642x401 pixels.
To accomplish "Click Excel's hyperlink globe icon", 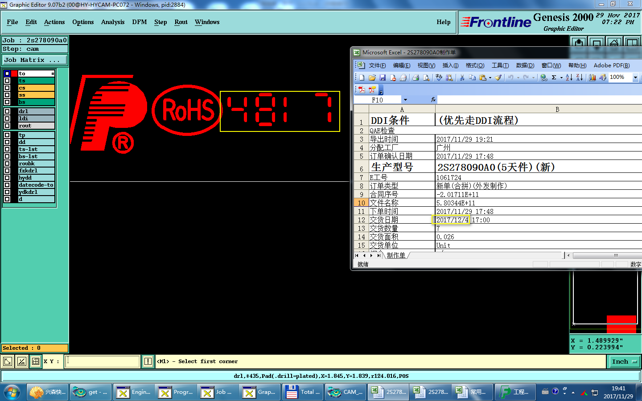I will point(544,78).
